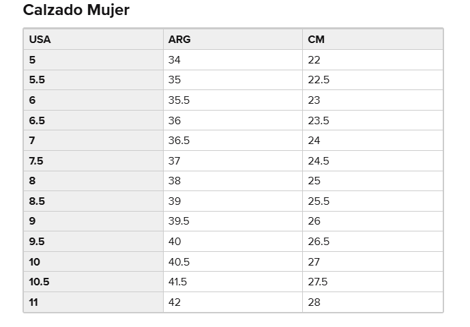
Task: Click ARG size 41.5 cell
Action: pyautogui.click(x=178, y=282)
